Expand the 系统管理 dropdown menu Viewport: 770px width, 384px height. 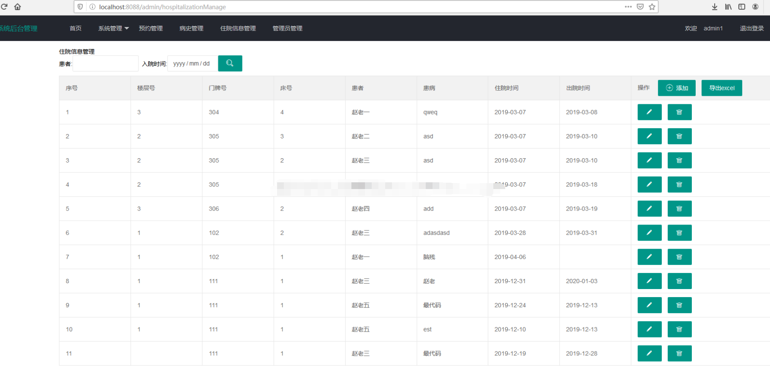click(x=114, y=28)
